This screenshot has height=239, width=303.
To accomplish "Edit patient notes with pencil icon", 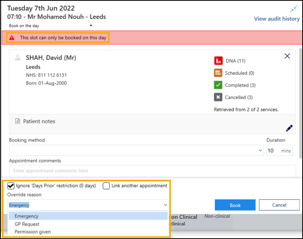I will click(289, 128).
